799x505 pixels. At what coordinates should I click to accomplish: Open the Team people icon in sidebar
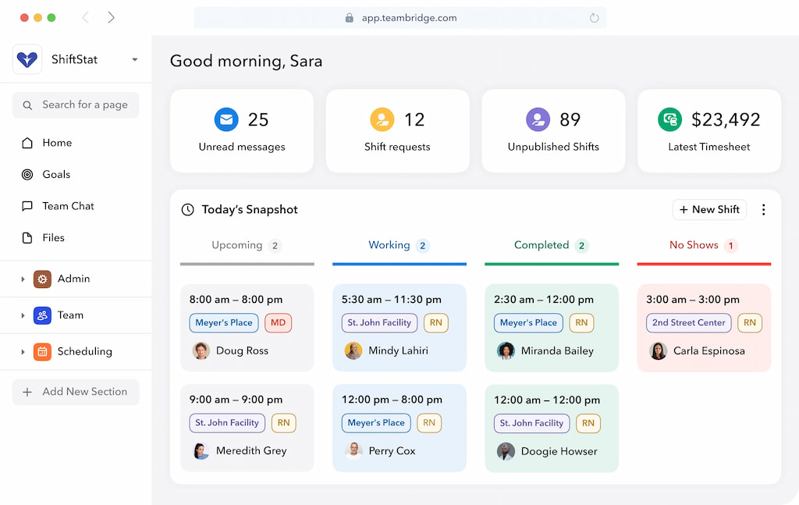click(41, 315)
